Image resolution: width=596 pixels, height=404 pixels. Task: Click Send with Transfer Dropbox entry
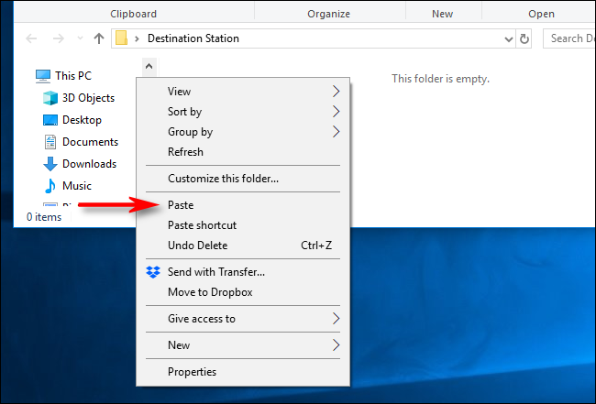[215, 272]
